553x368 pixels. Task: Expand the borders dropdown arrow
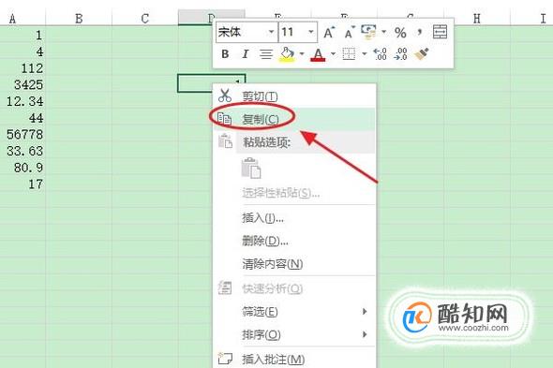(365, 54)
